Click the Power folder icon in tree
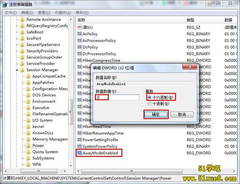This screenshot has width=240, height=184. click(28, 146)
